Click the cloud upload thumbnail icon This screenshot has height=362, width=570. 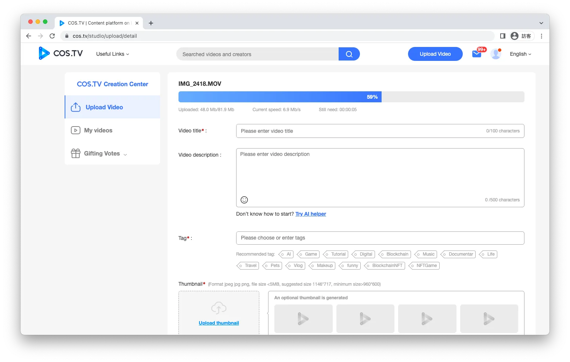tap(219, 308)
